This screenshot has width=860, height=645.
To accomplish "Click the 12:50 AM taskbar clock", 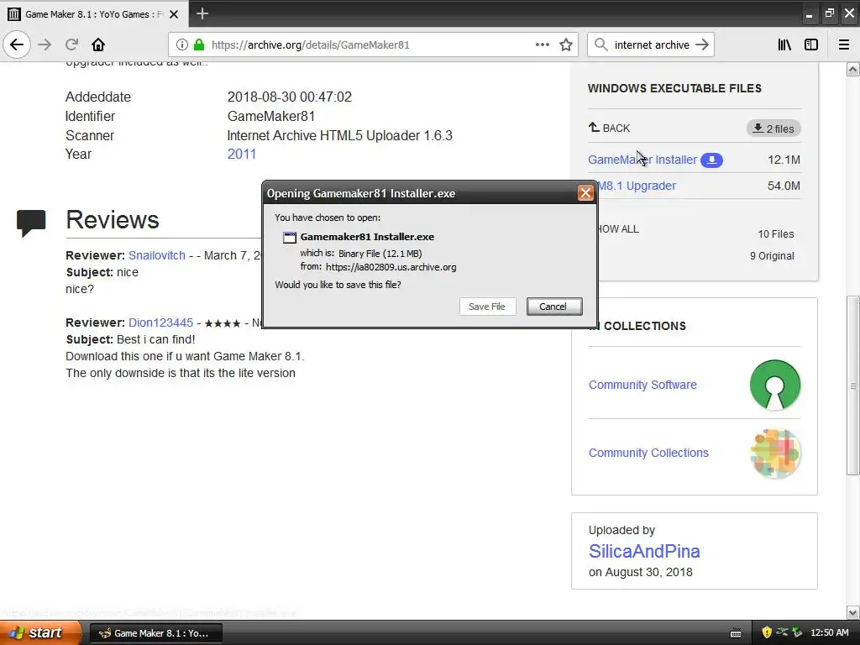I will click(x=829, y=633).
